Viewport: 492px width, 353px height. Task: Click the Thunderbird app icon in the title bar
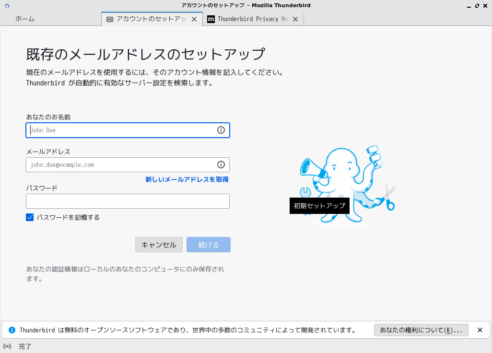pos(7,6)
